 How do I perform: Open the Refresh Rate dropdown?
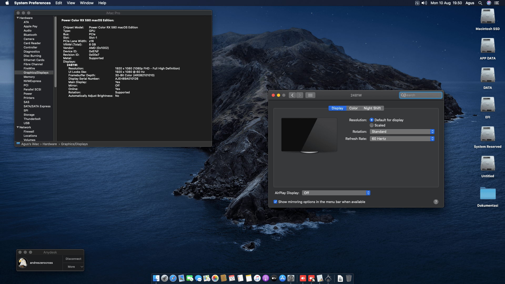coord(402,139)
